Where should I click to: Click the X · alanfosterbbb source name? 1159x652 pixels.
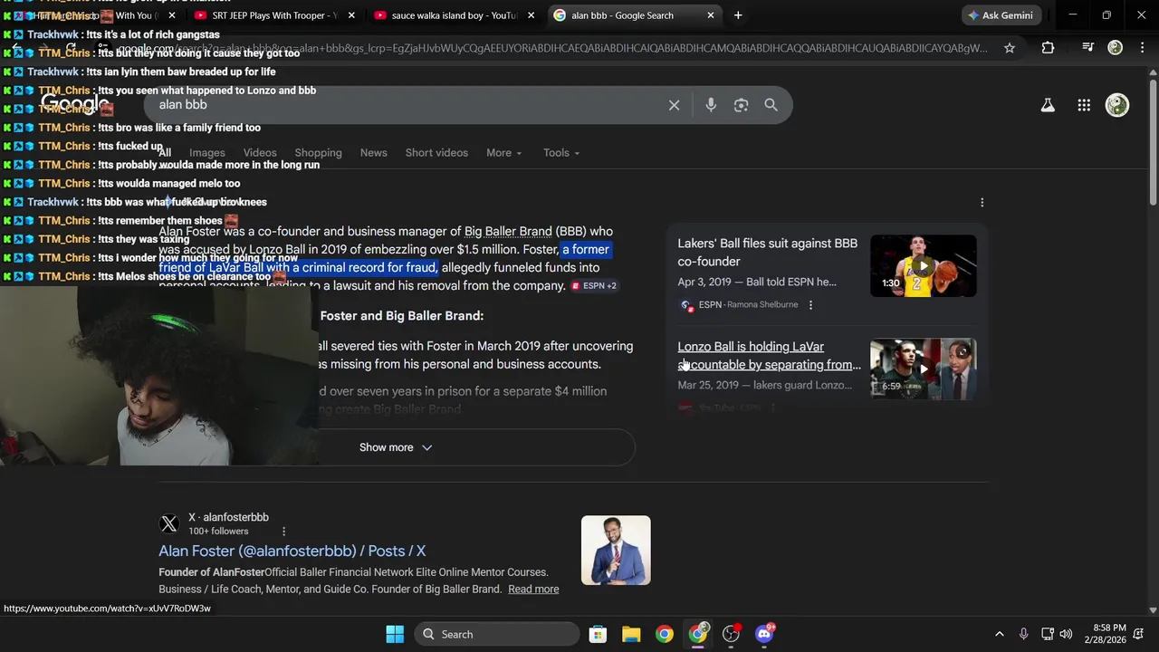click(x=228, y=518)
